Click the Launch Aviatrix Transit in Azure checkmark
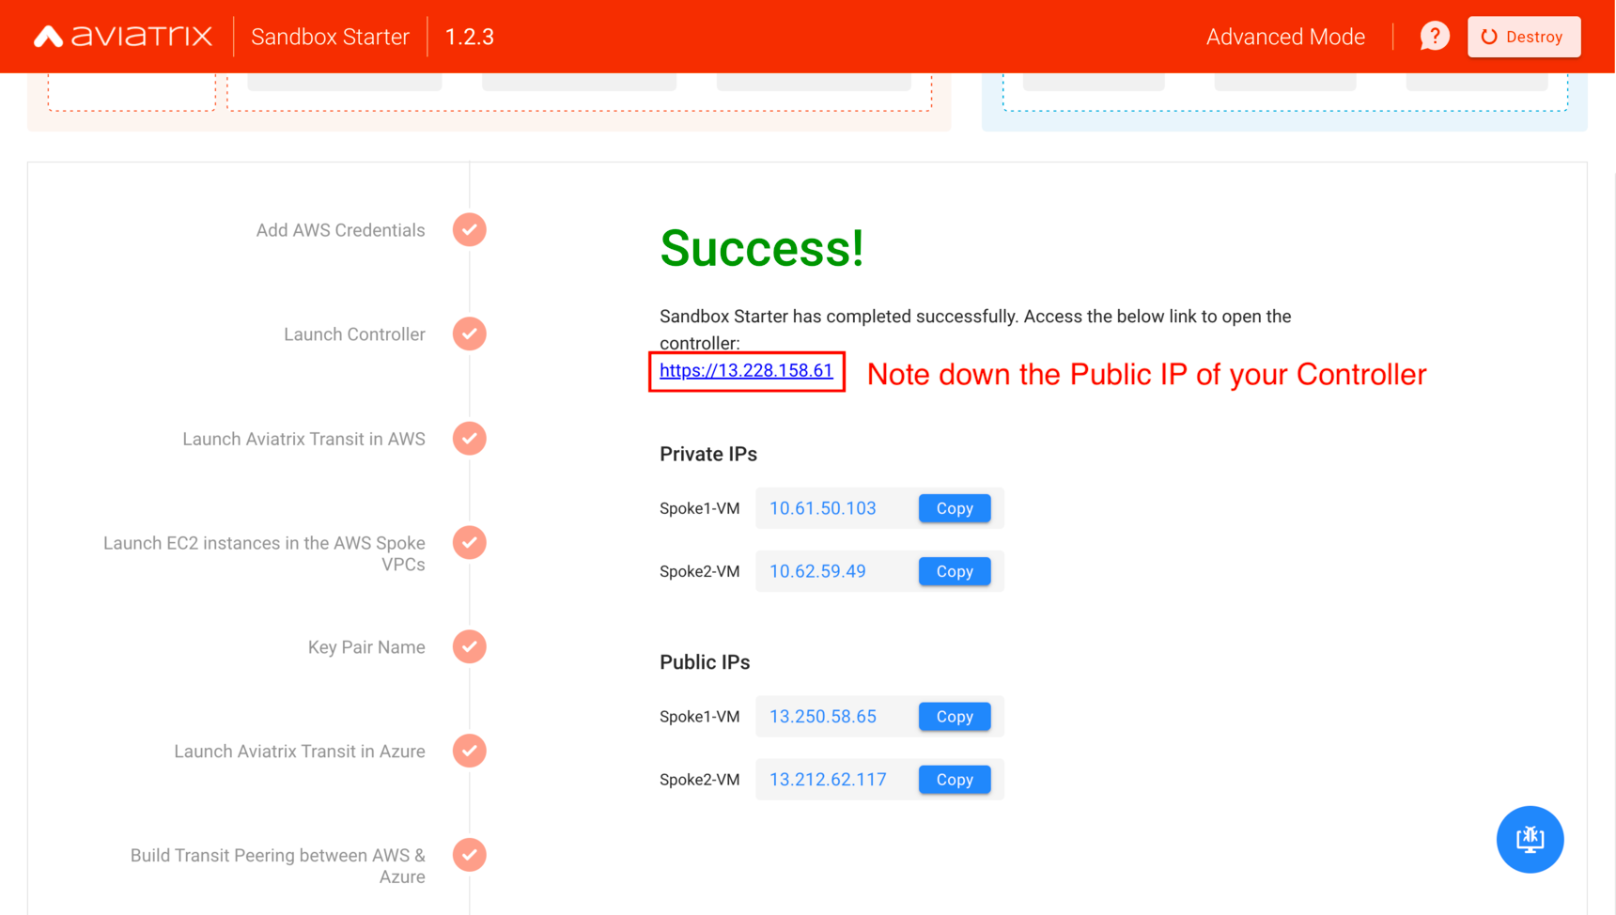This screenshot has width=1616, height=915. click(470, 752)
